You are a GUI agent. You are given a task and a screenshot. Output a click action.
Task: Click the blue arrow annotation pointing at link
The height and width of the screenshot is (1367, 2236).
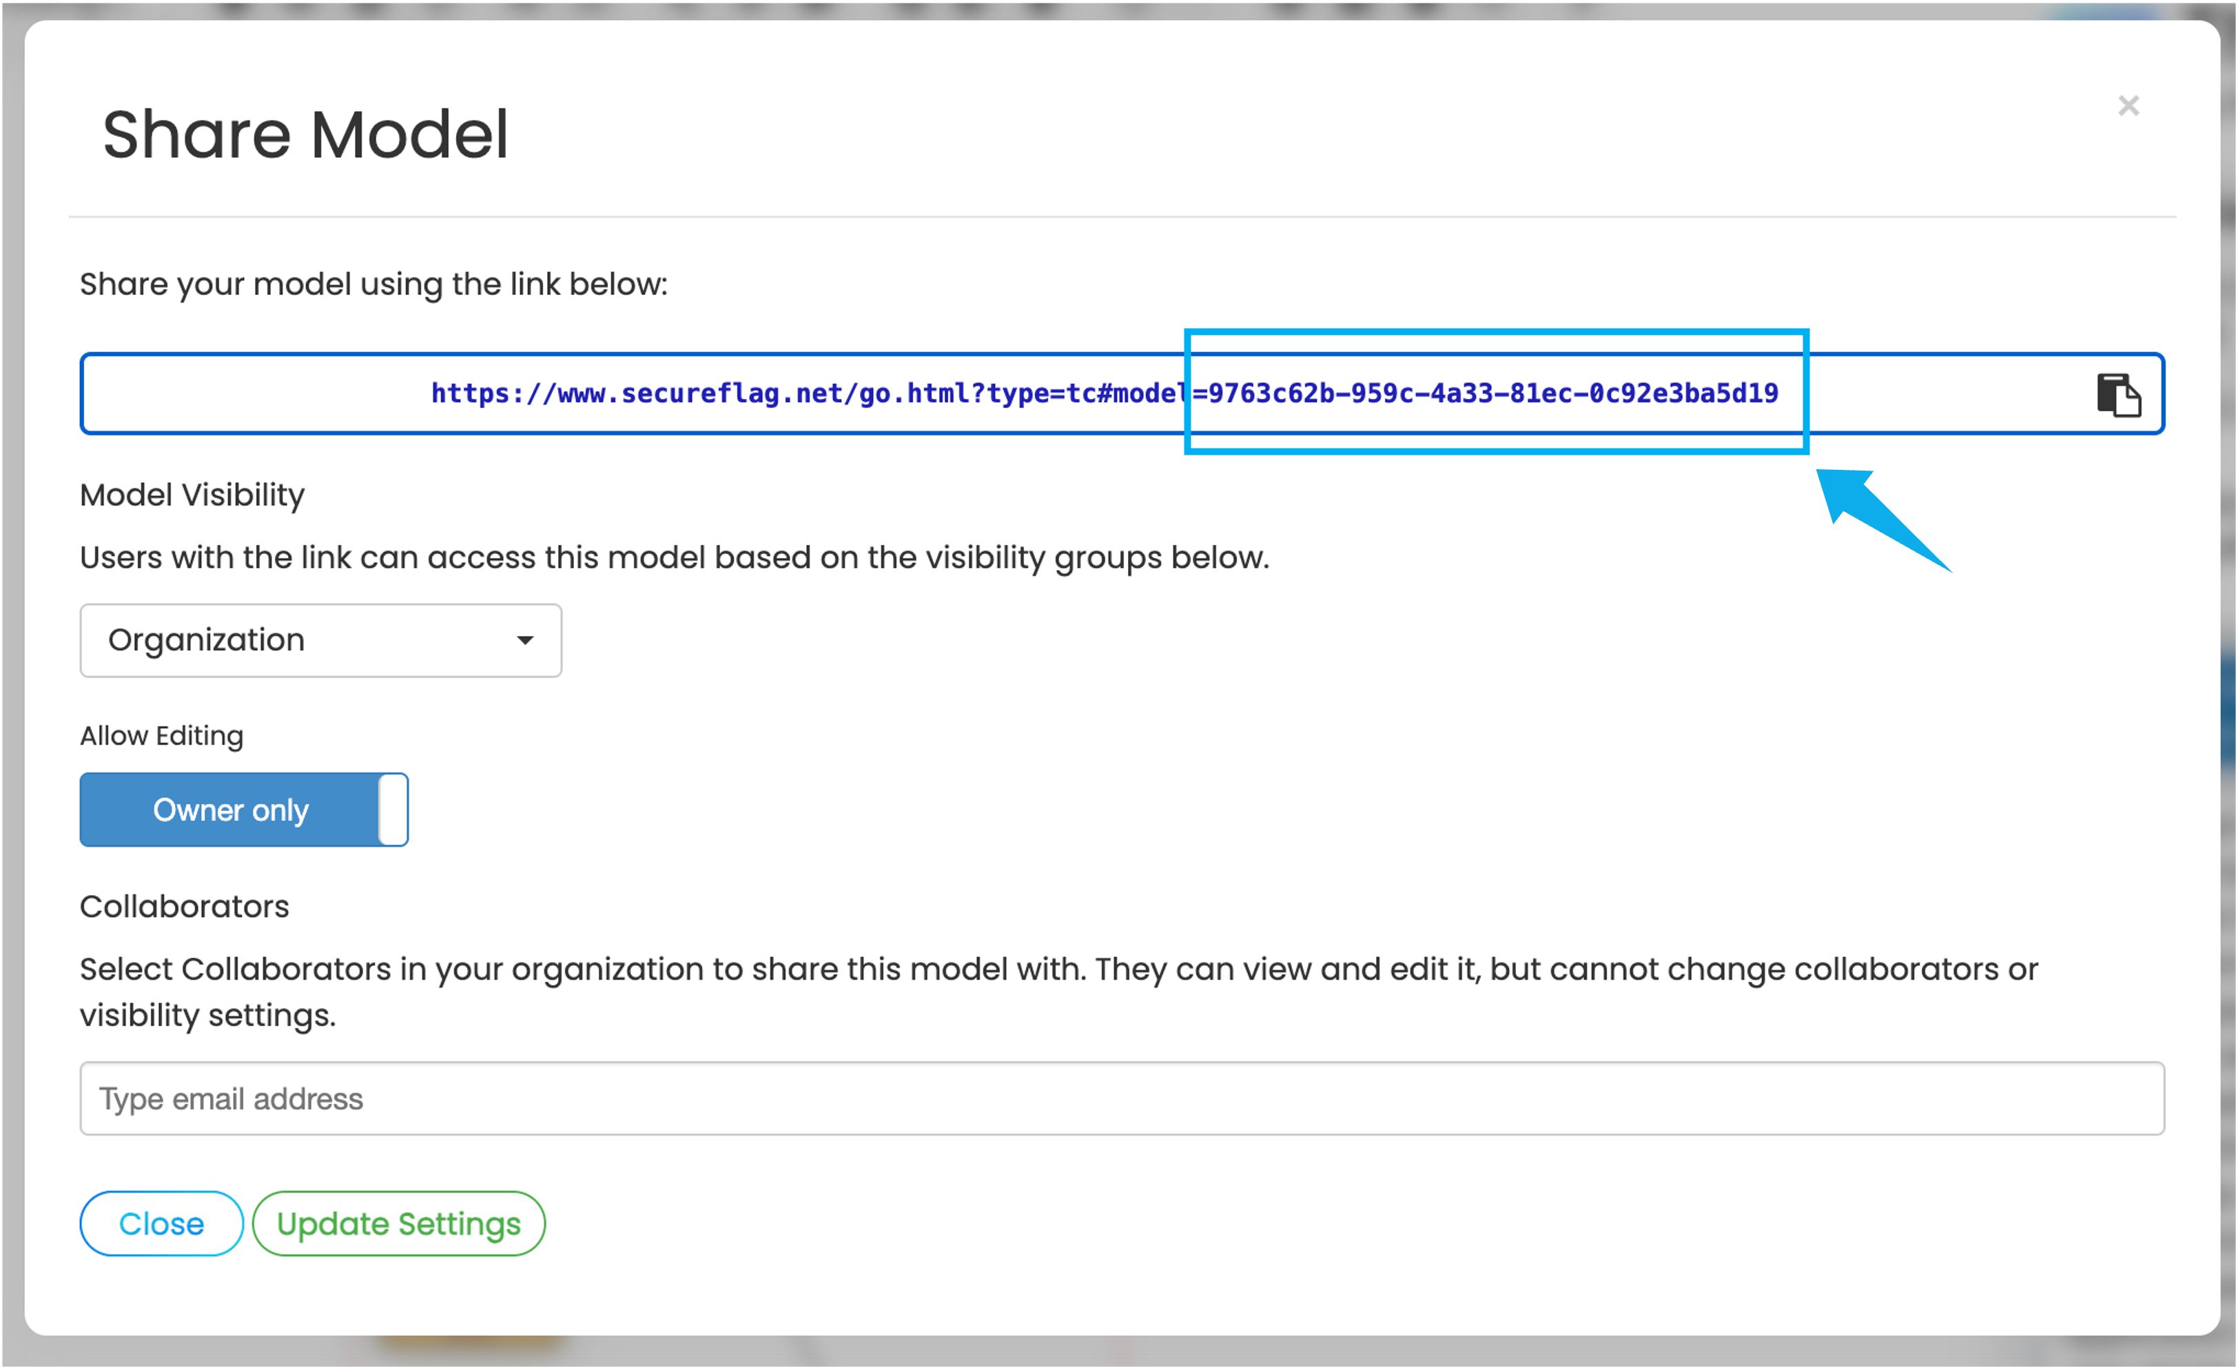click(x=1878, y=517)
